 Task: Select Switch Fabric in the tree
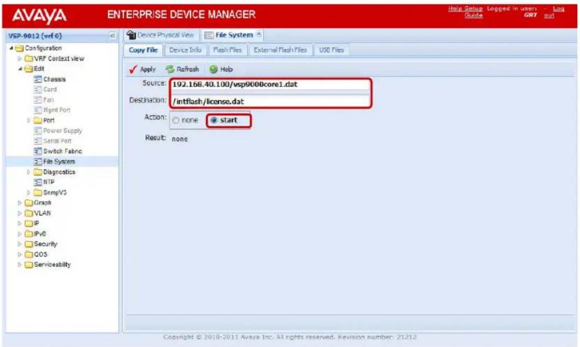coord(62,151)
